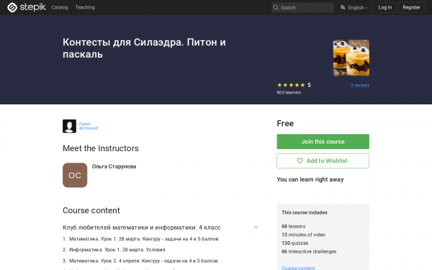Open instructor Ольга Старунова profile
The height and width of the screenshot is (270, 432).
(114, 166)
